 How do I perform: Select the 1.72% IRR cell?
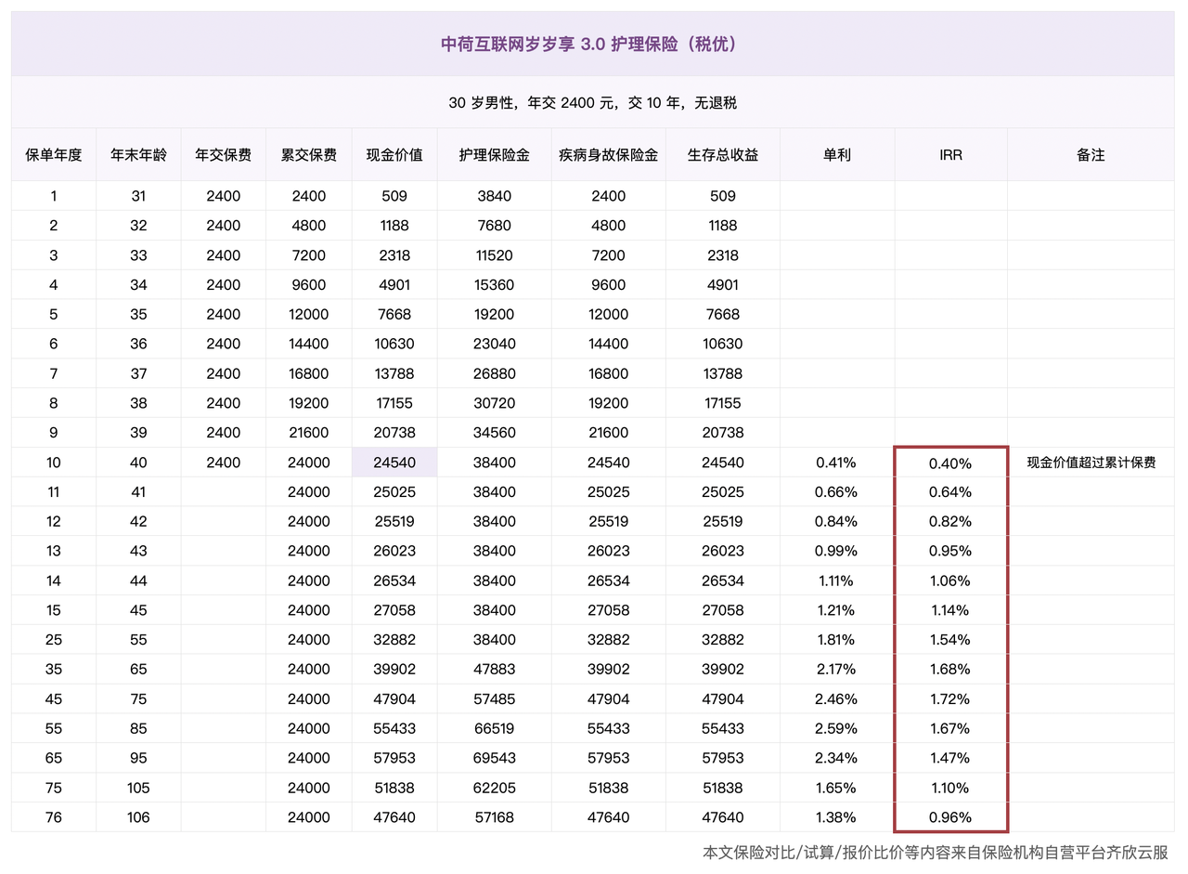pyautogui.click(x=950, y=699)
